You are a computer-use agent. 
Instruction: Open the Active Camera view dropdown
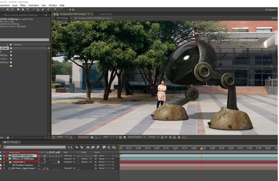pyautogui.click(x=137, y=137)
